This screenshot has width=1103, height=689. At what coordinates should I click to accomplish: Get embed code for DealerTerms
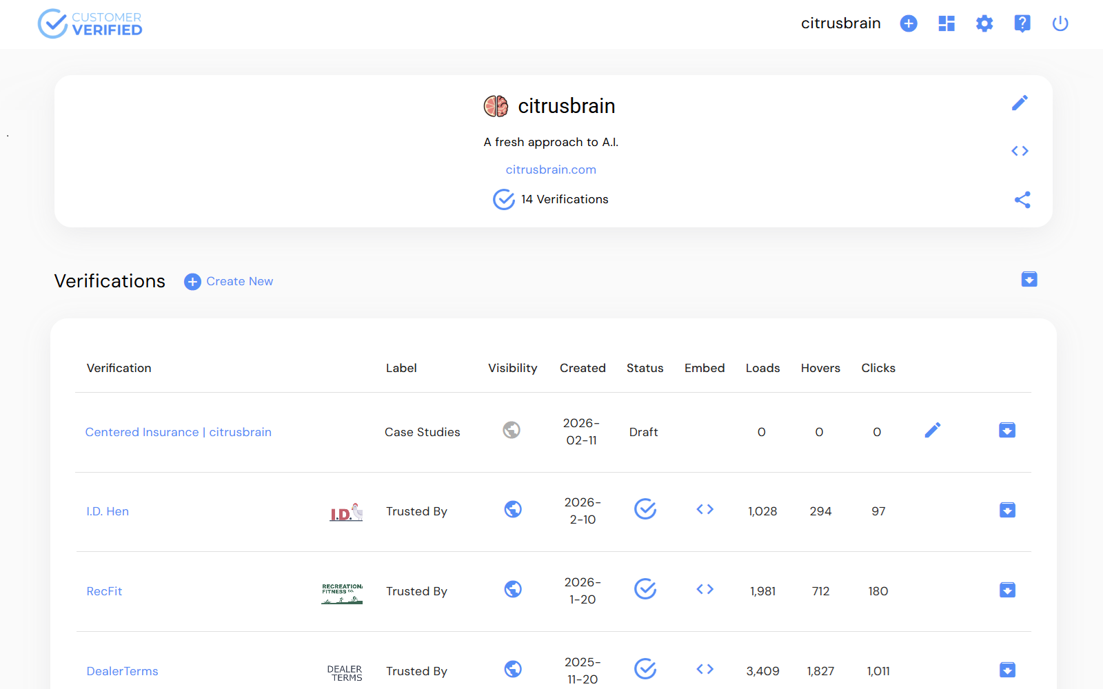(705, 669)
